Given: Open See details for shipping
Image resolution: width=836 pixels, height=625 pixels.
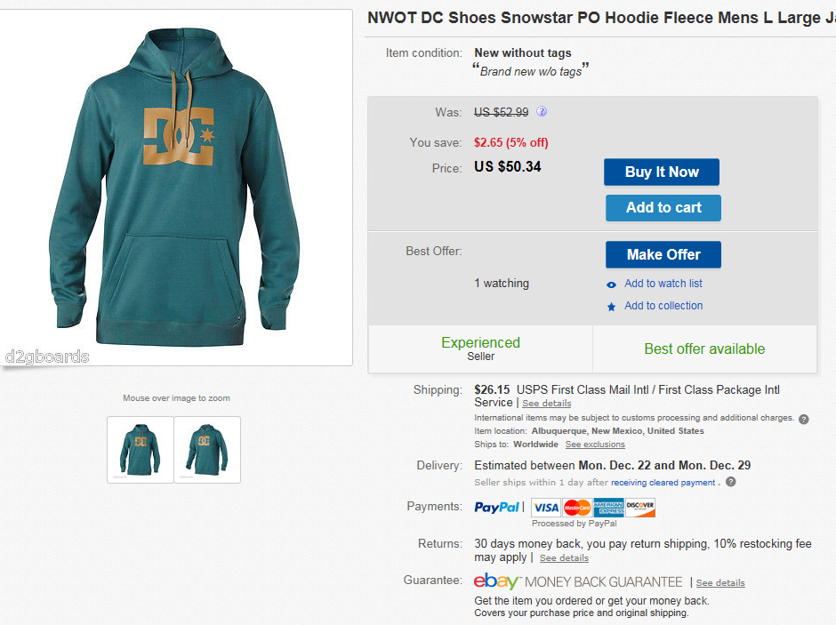Looking at the screenshot, I should pyautogui.click(x=546, y=404).
